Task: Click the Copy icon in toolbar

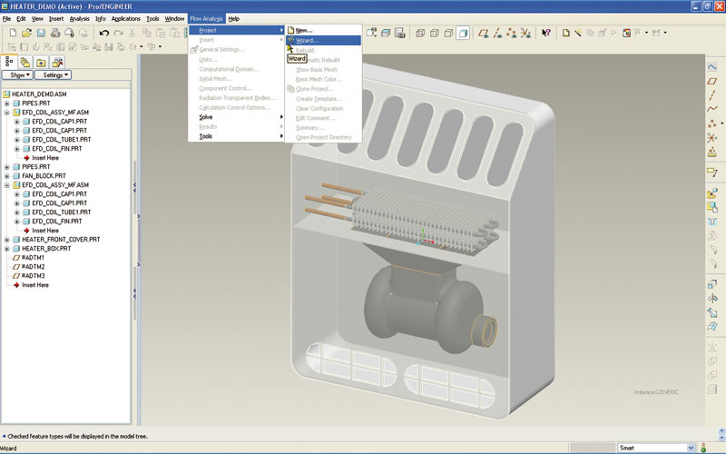Action: point(146,33)
